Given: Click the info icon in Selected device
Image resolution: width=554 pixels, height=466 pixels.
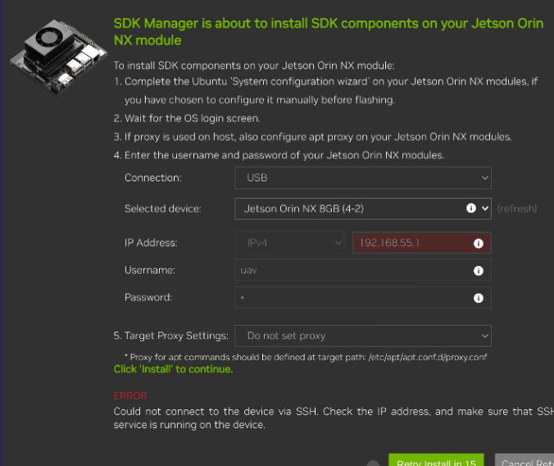Looking at the screenshot, I should point(470,208).
